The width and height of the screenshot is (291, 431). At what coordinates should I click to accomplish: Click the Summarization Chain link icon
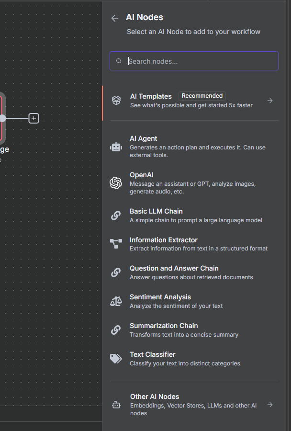(x=116, y=330)
